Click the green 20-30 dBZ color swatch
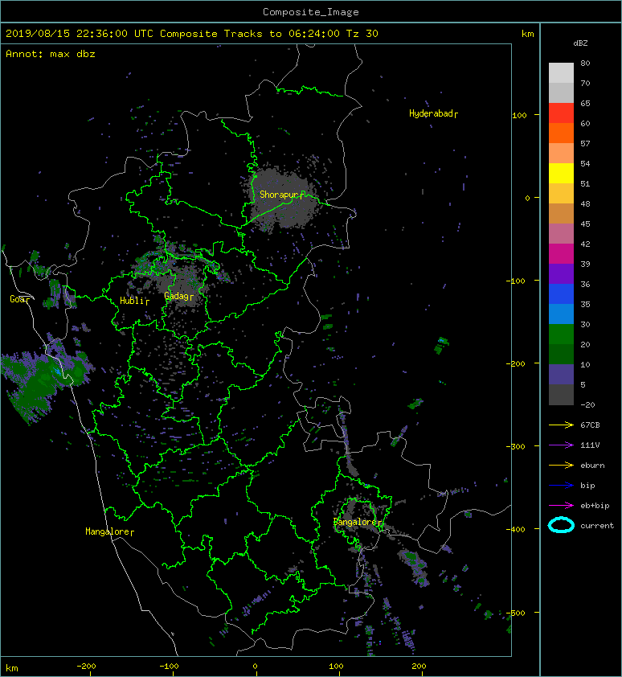 561,334
